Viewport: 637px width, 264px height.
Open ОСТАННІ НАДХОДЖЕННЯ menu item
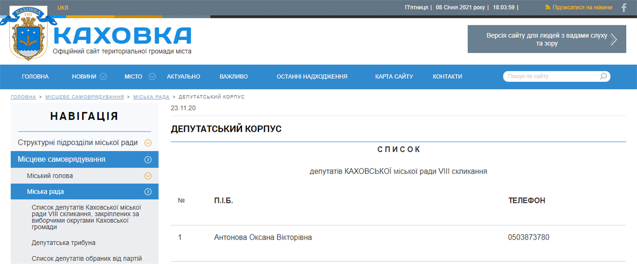click(x=312, y=76)
